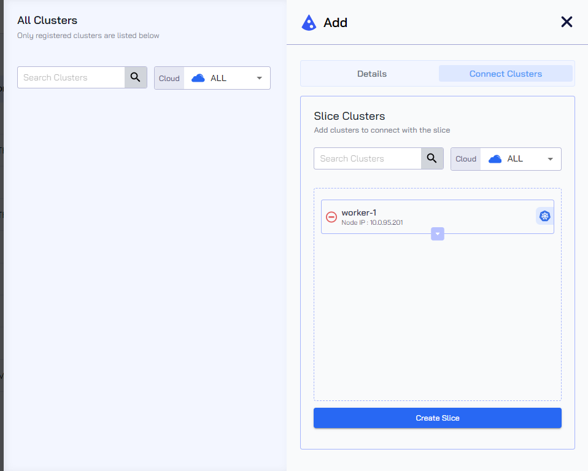
Task: Click 'Only registered clusters are listed below' text
Action: pyautogui.click(x=88, y=36)
